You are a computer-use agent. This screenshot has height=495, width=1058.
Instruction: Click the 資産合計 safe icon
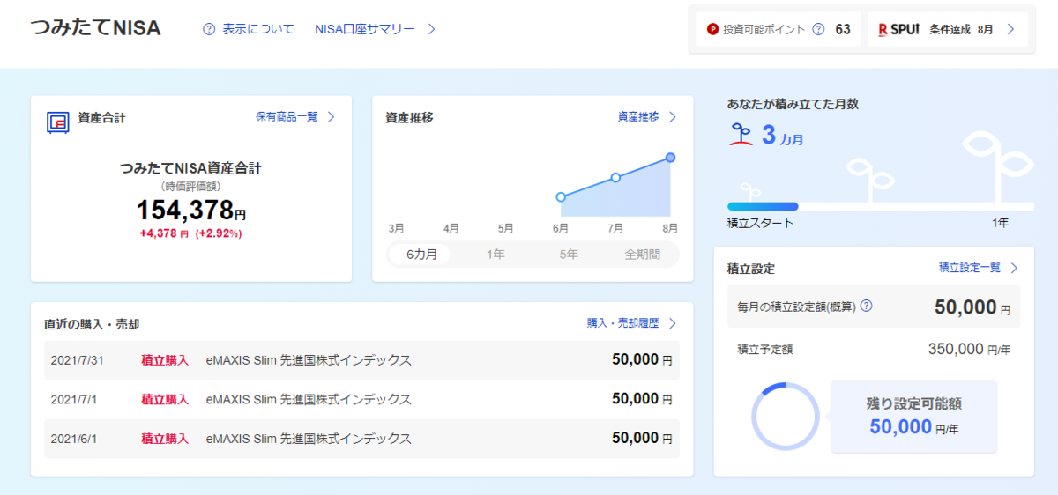point(58,122)
